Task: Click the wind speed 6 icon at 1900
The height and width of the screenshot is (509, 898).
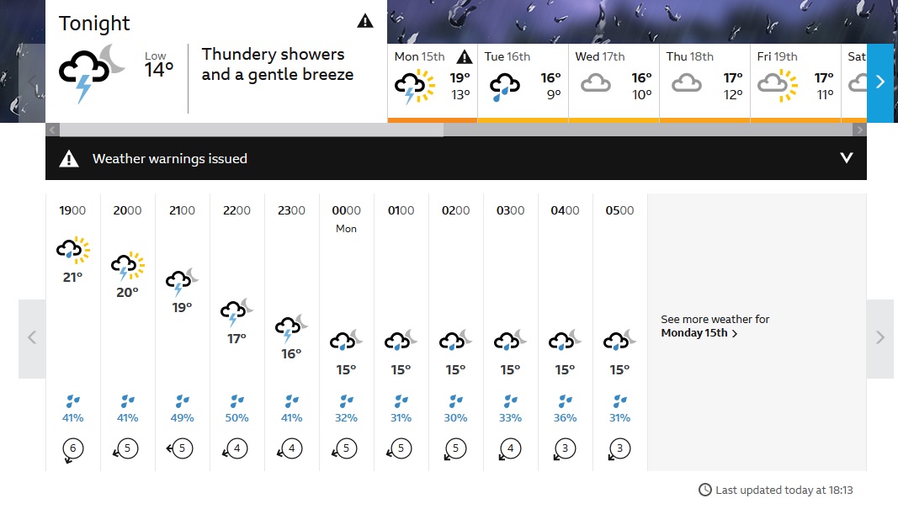Action: tap(72, 449)
